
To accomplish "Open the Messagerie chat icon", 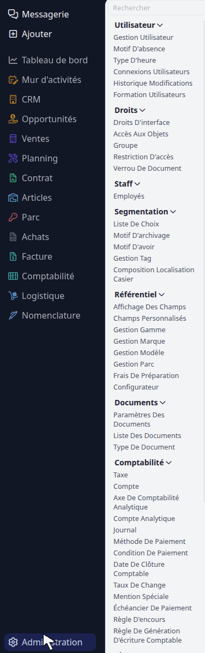I will pyautogui.click(x=13, y=15).
